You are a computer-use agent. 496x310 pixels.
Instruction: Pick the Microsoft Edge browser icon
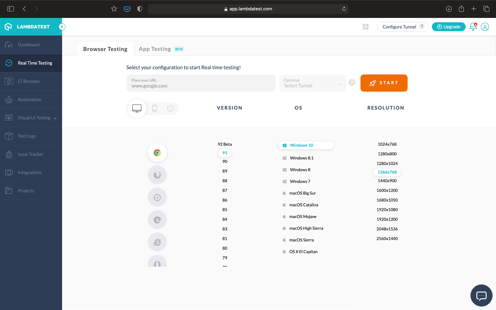[x=157, y=220]
